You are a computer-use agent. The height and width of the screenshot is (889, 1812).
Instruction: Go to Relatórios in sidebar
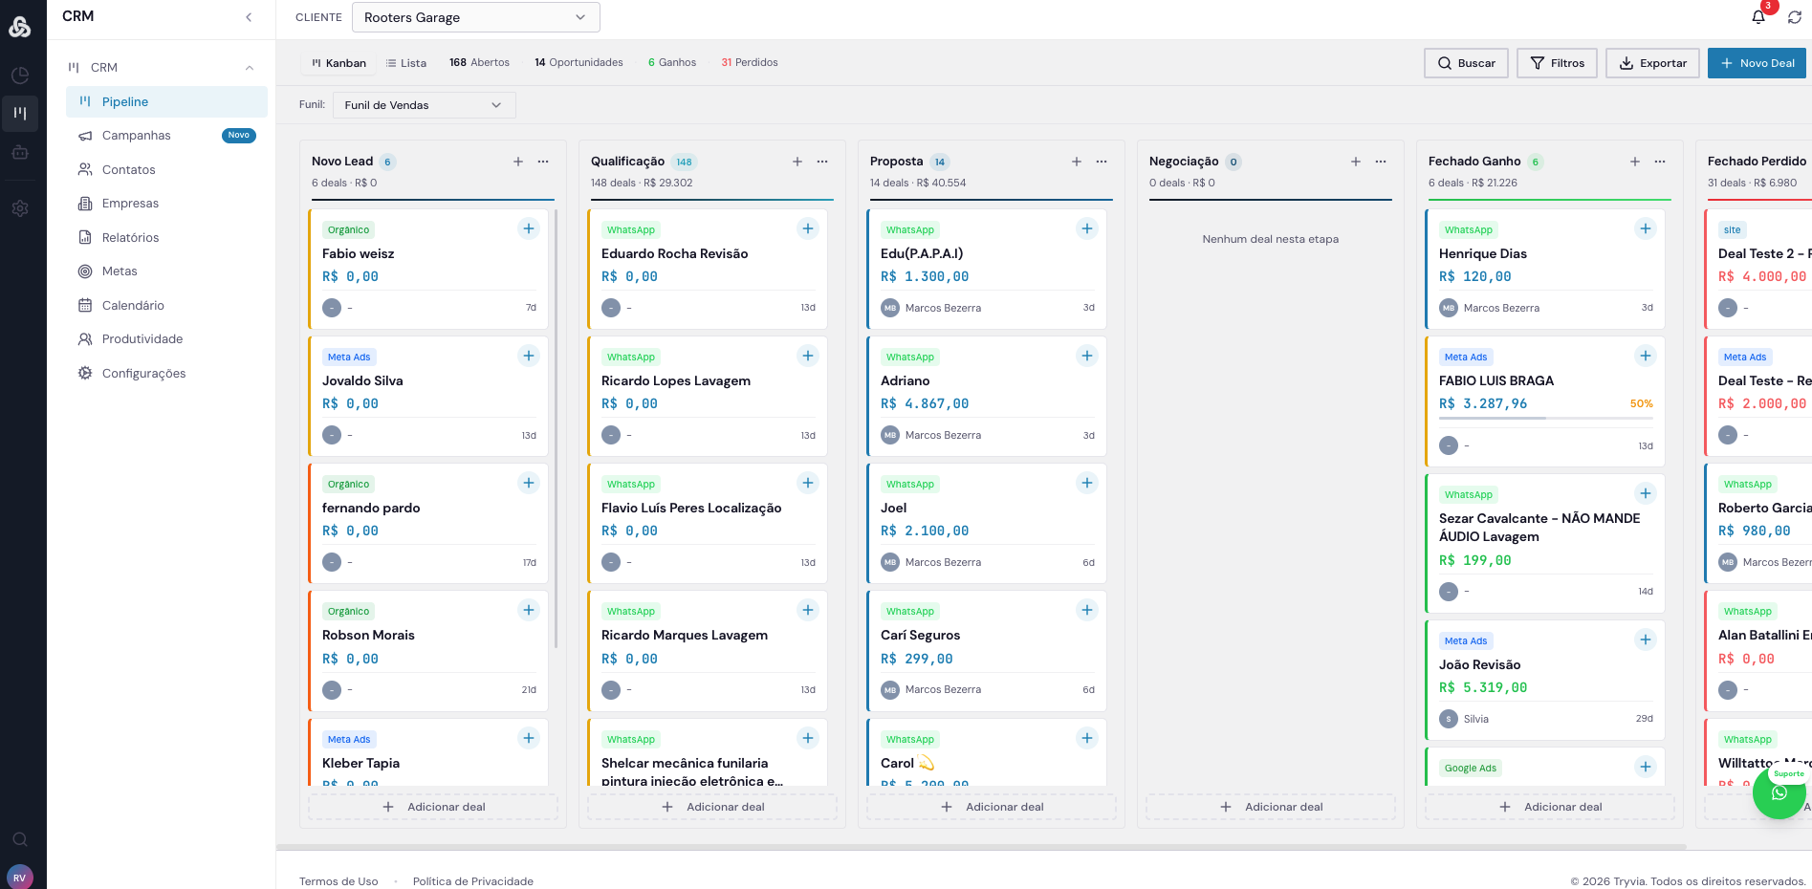pos(131,238)
